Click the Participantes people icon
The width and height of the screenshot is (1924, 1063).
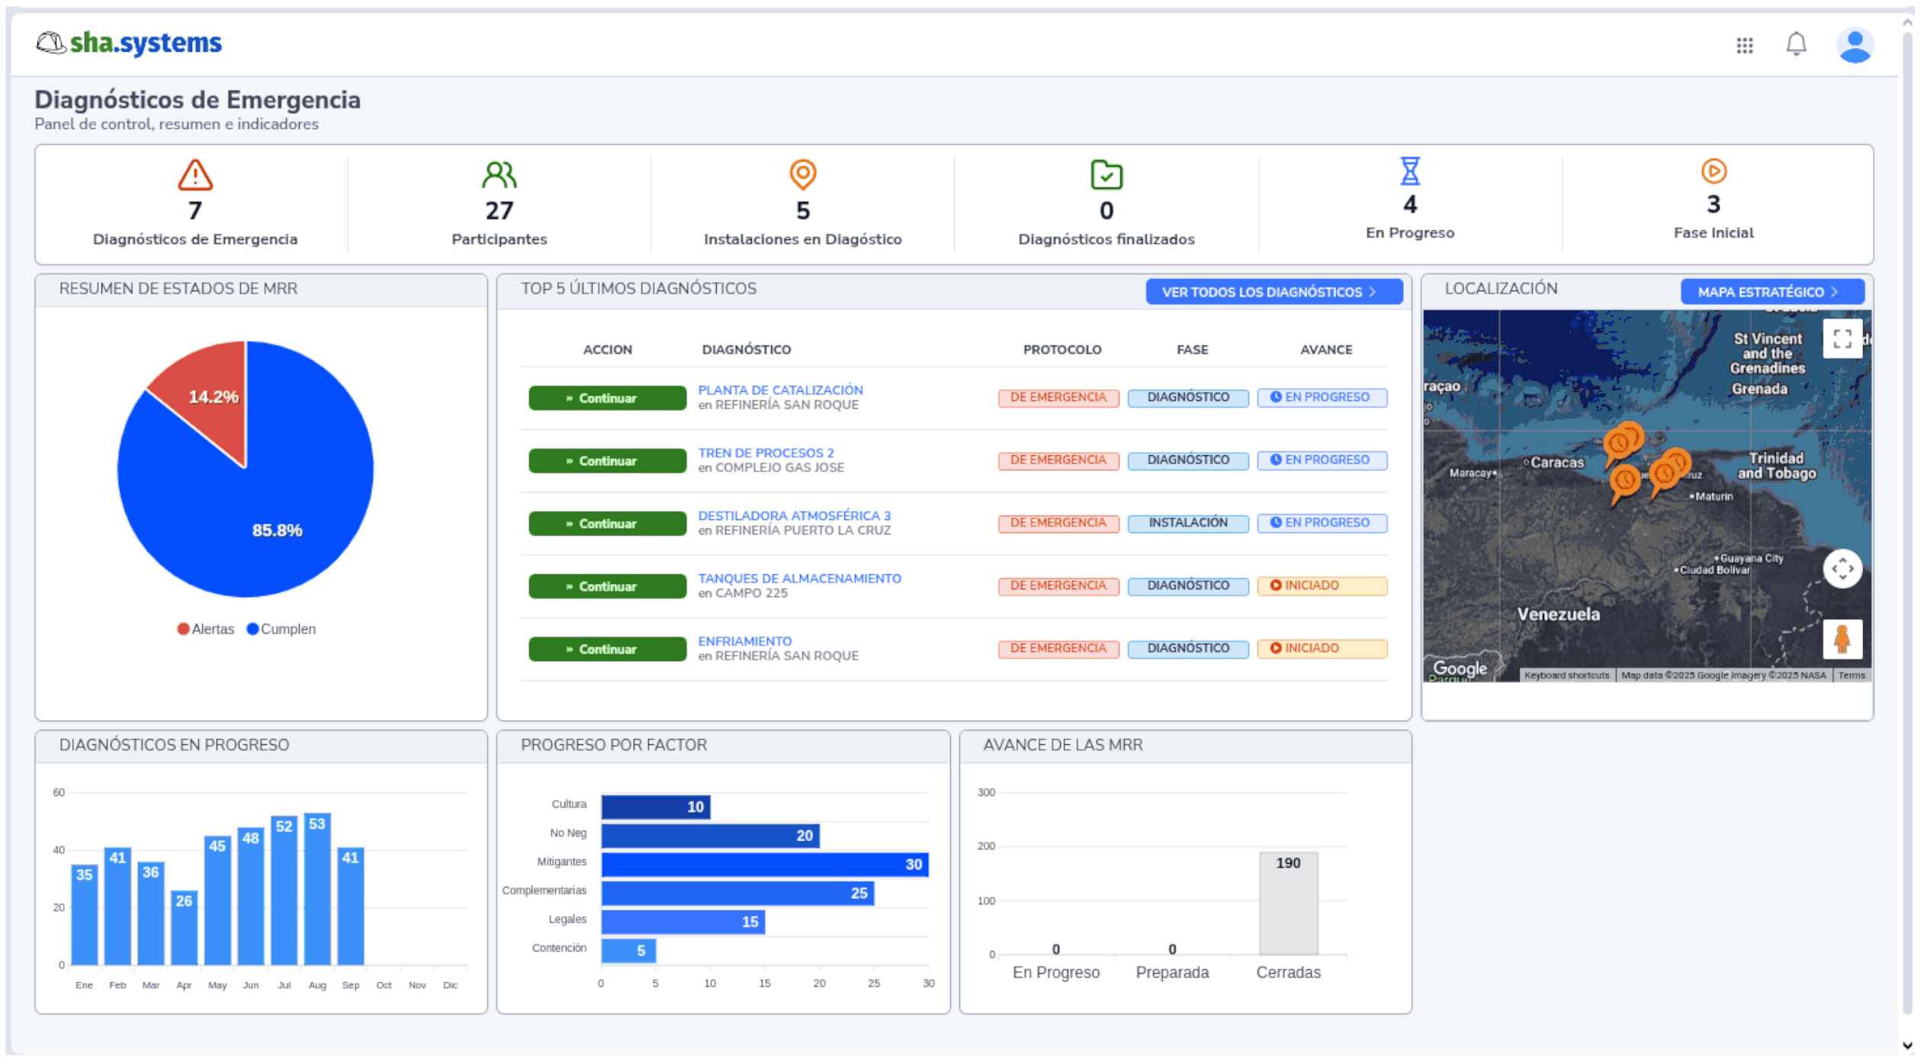tap(499, 175)
